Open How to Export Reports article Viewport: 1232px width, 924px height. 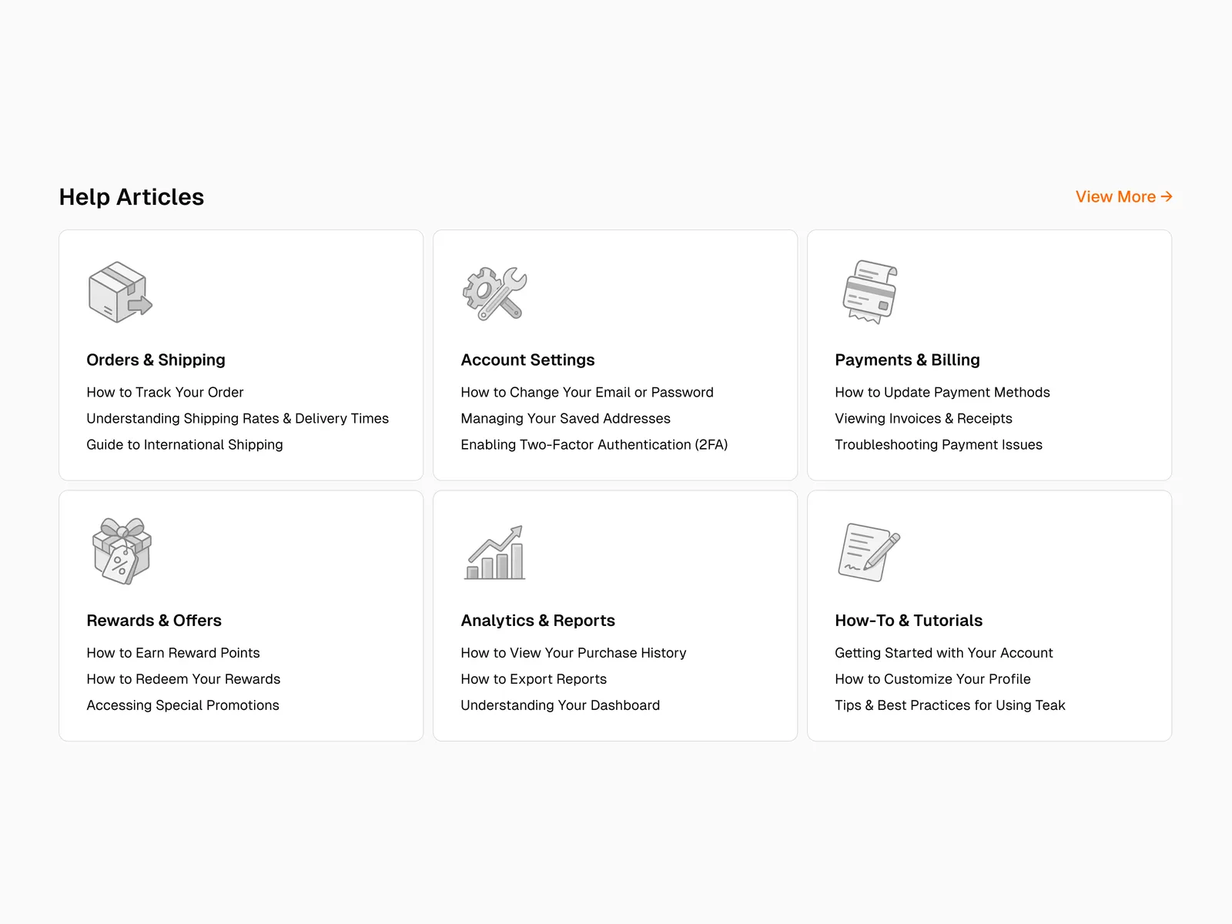[x=534, y=679]
